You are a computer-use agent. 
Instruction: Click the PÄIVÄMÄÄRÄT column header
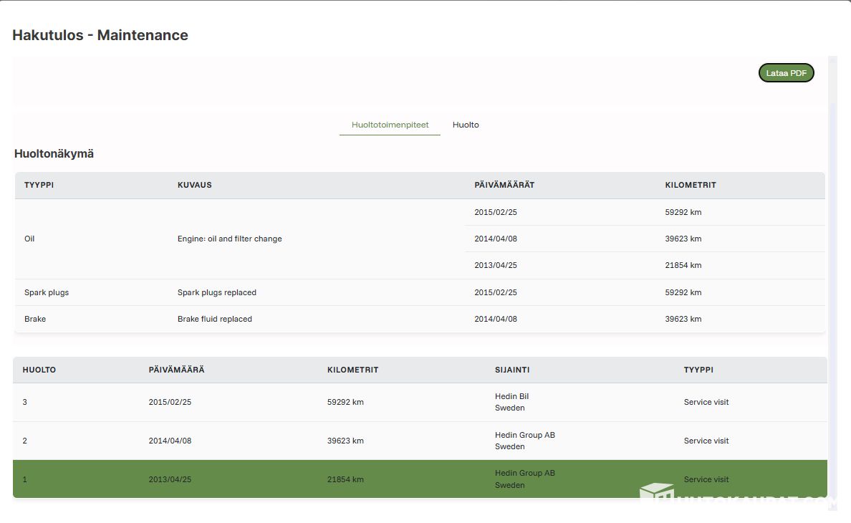tap(504, 185)
